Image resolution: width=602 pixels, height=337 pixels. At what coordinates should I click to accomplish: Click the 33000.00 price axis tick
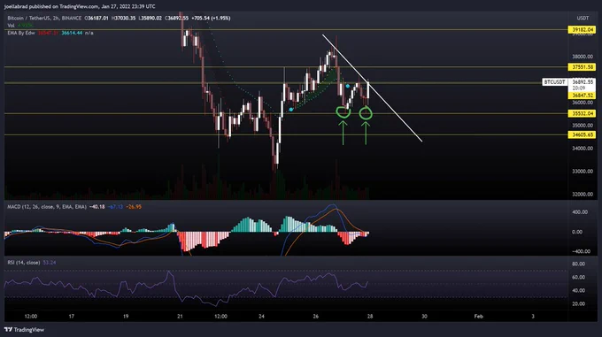[583, 172]
